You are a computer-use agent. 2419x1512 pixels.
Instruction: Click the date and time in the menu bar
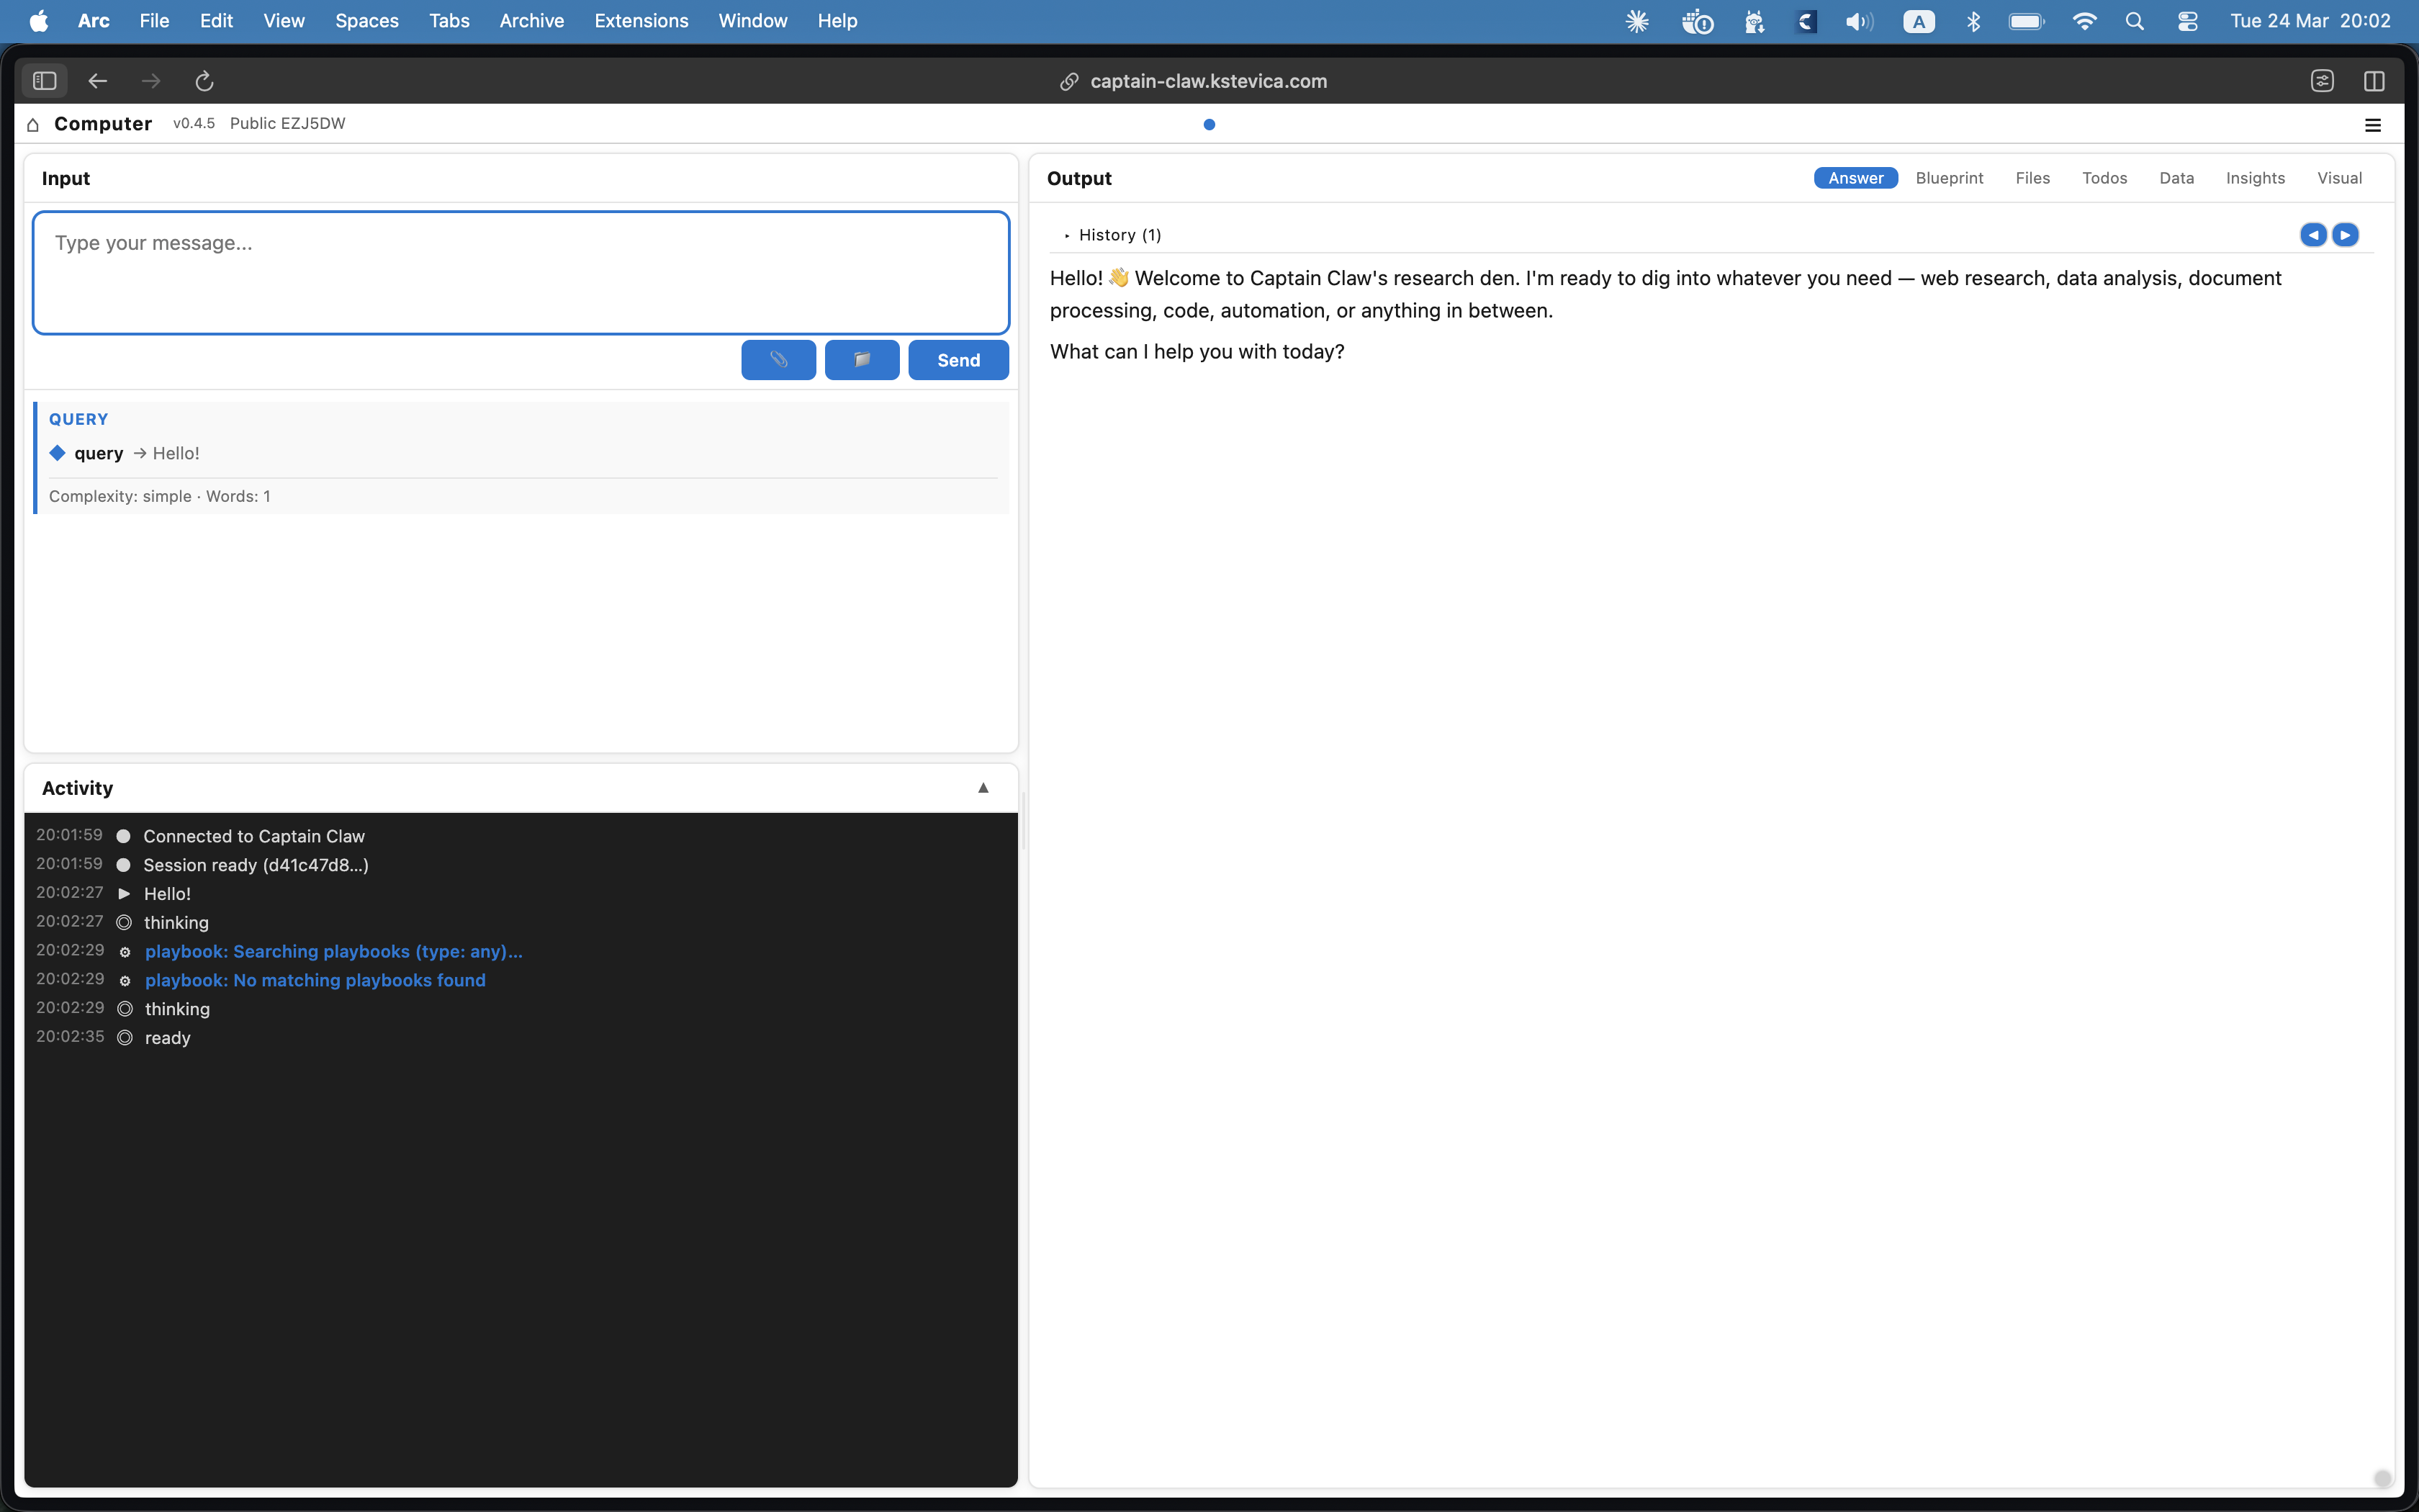(2310, 21)
